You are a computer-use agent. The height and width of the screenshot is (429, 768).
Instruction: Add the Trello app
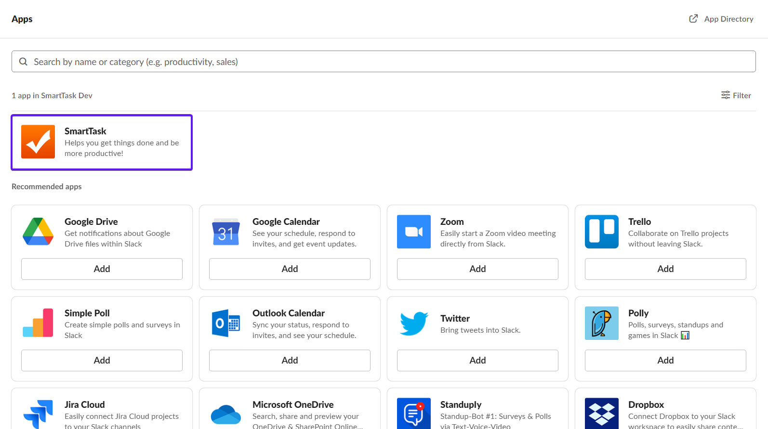coord(665,269)
